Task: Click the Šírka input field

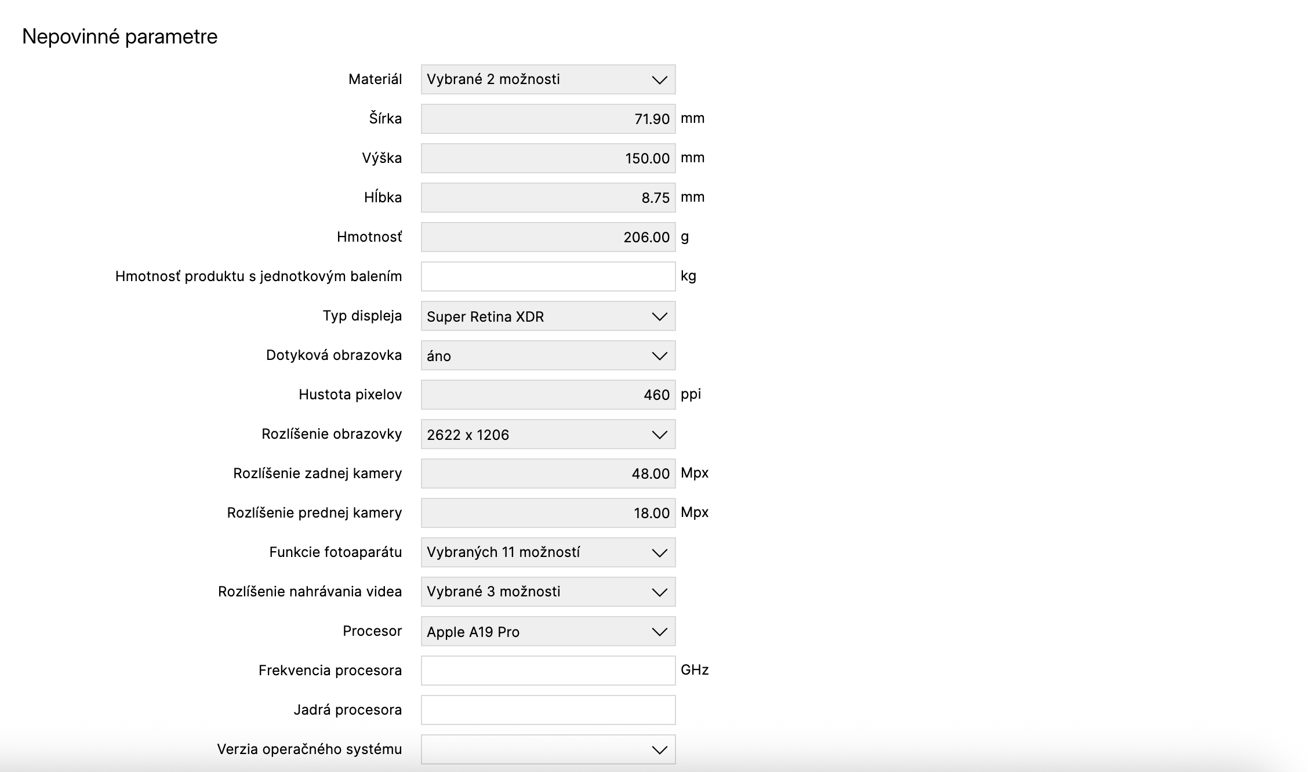Action: coord(547,119)
